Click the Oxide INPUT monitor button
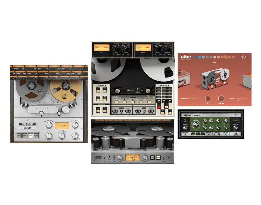Image resolution: width=261 pixels, height=205 pixels. coord(153,157)
